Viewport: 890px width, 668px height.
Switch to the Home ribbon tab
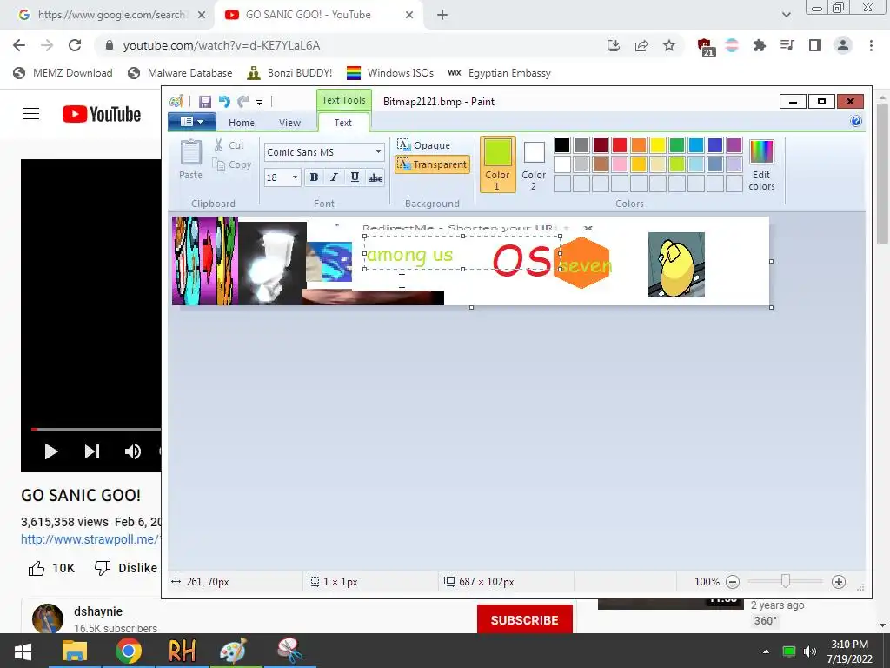pos(242,123)
